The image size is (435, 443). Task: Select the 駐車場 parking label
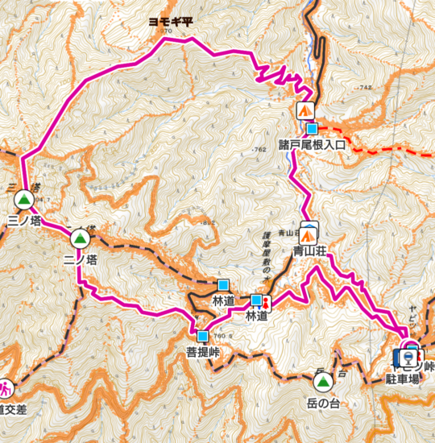click(402, 379)
